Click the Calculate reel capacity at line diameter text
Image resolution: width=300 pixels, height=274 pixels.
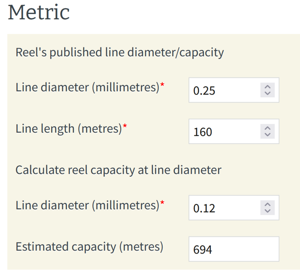(x=119, y=170)
